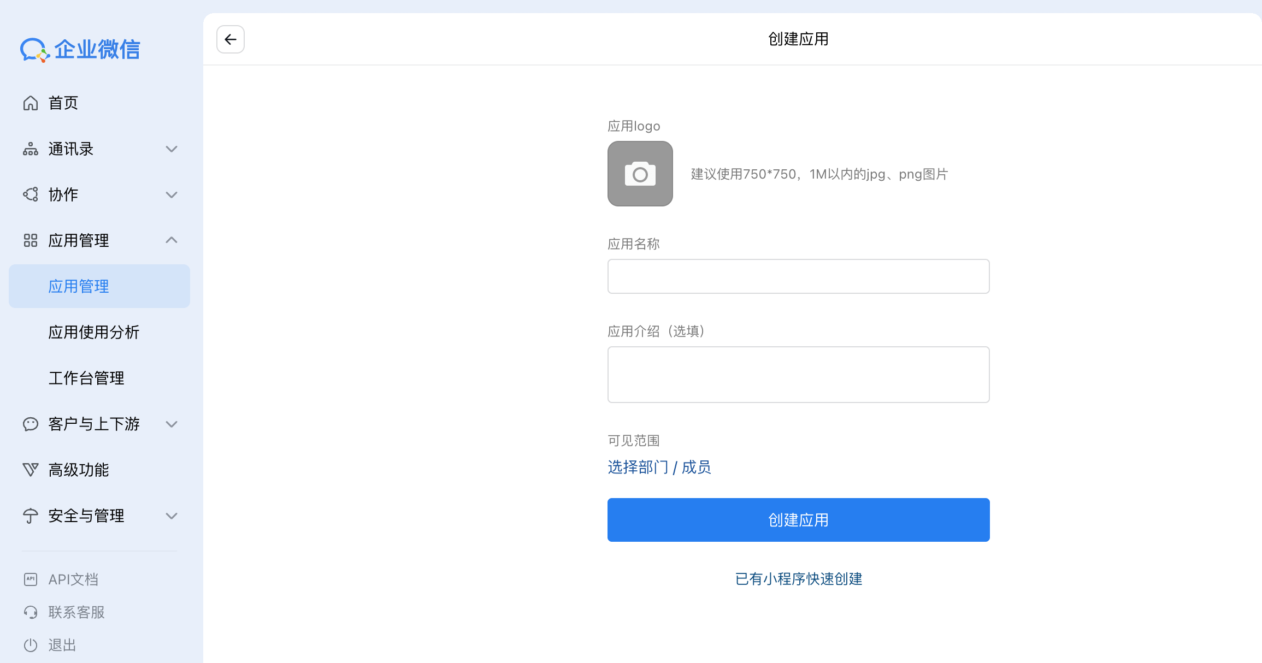Expand the 客户与上下游 chevron

click(x=172, y=424)
